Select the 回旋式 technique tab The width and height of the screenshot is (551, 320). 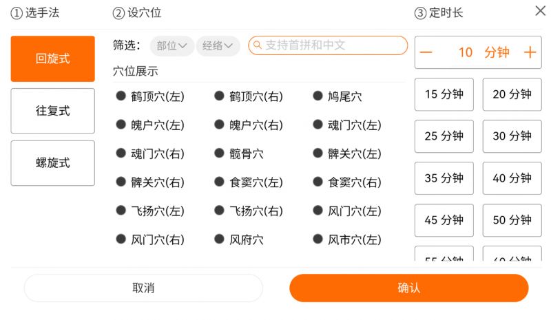pos(52,58)
